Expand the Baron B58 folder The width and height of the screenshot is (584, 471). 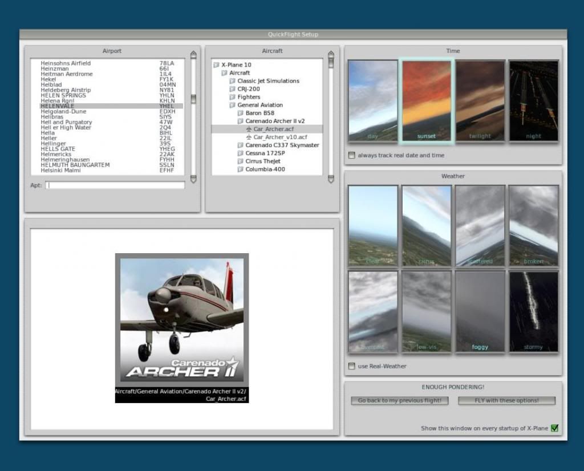coord(241,113)
